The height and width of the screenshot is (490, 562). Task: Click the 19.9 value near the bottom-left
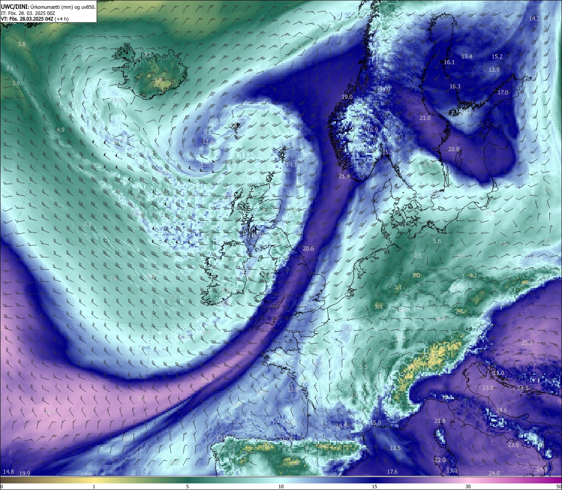(25, 474)
